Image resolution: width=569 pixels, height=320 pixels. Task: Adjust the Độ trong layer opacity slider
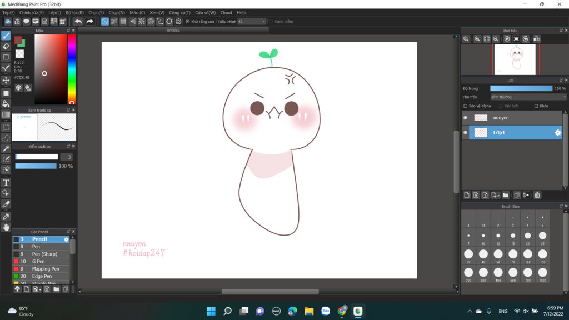click(521, 88)
